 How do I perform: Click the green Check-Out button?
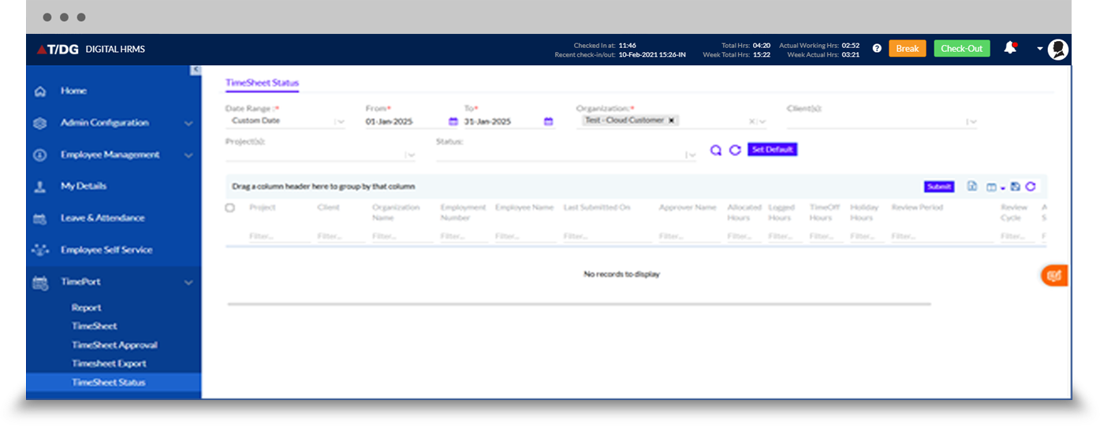[962, 49]
